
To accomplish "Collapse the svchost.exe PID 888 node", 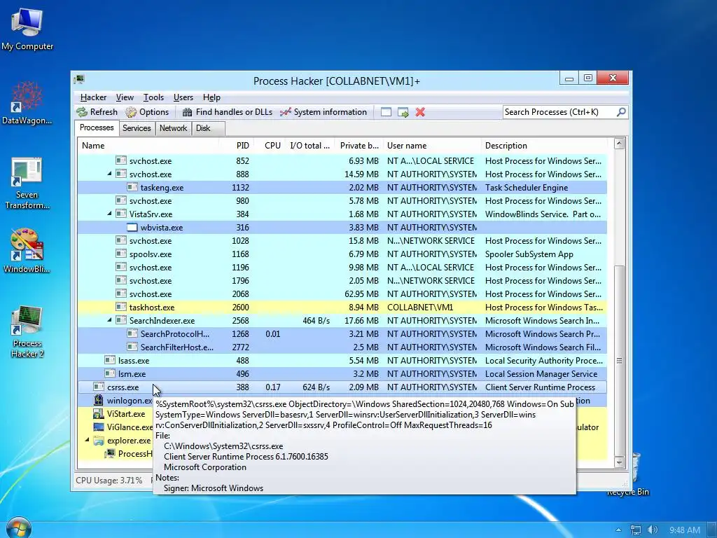I will [x=109, y=174].
